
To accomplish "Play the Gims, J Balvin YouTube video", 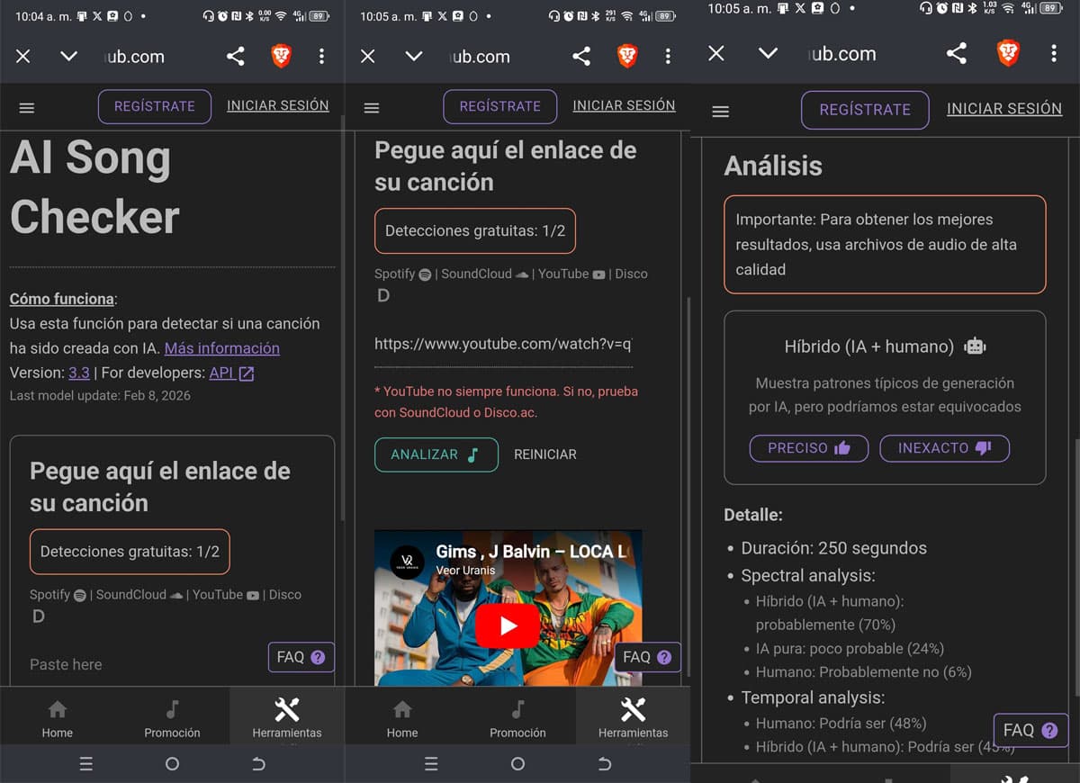I will [x=508, y=626].
